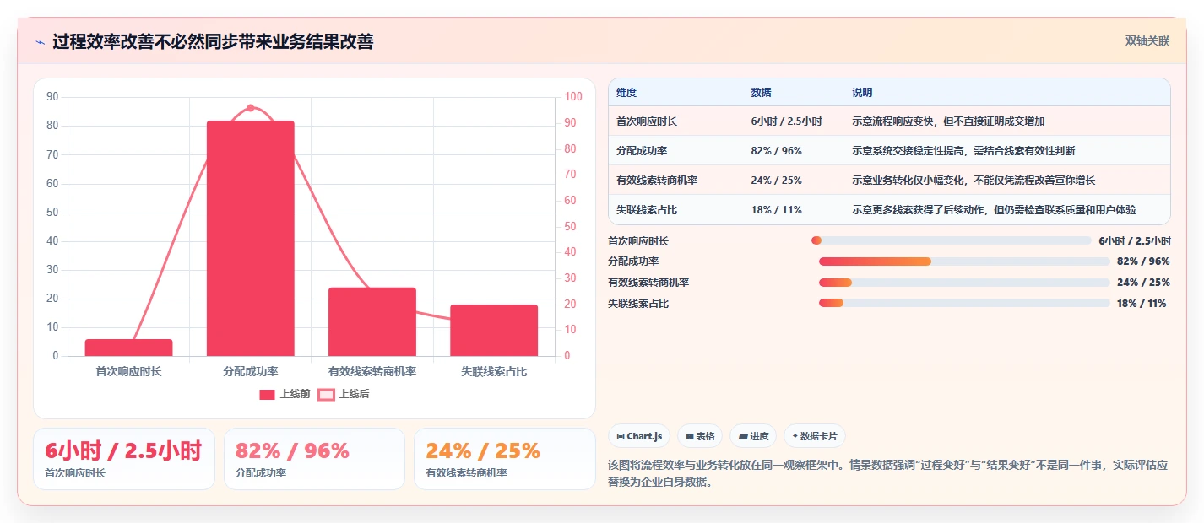
Task: Click the 82% / 96% data card
Action: 314,459
